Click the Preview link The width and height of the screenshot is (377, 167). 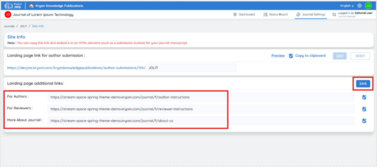278,56
